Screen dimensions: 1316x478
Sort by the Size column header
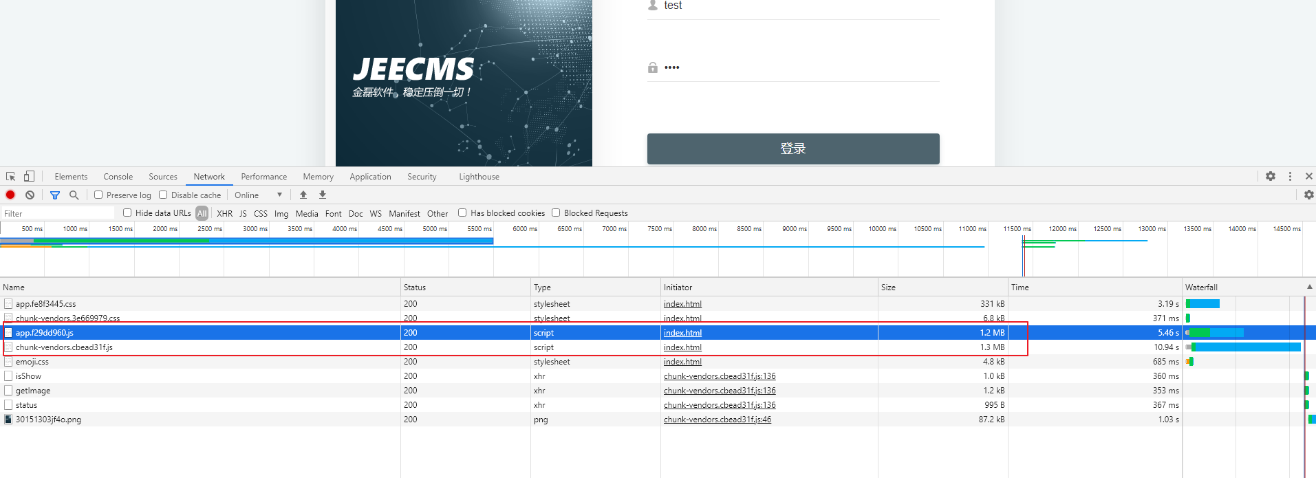pos(943,287)
